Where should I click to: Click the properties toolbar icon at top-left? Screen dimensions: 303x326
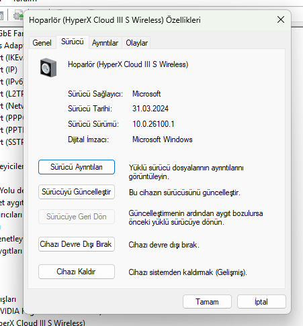click(1, 15)
